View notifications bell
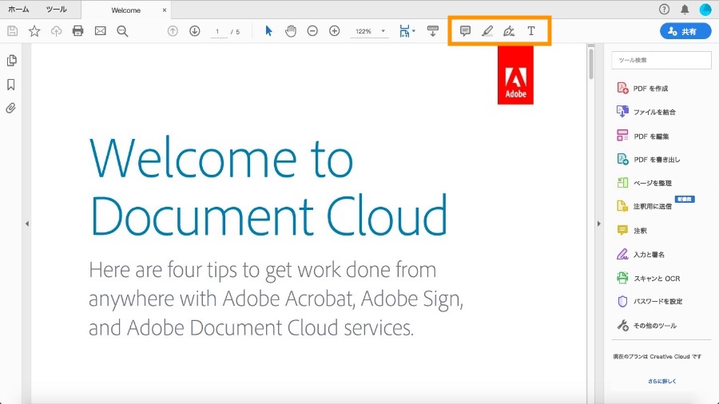 tap(685, 9)
